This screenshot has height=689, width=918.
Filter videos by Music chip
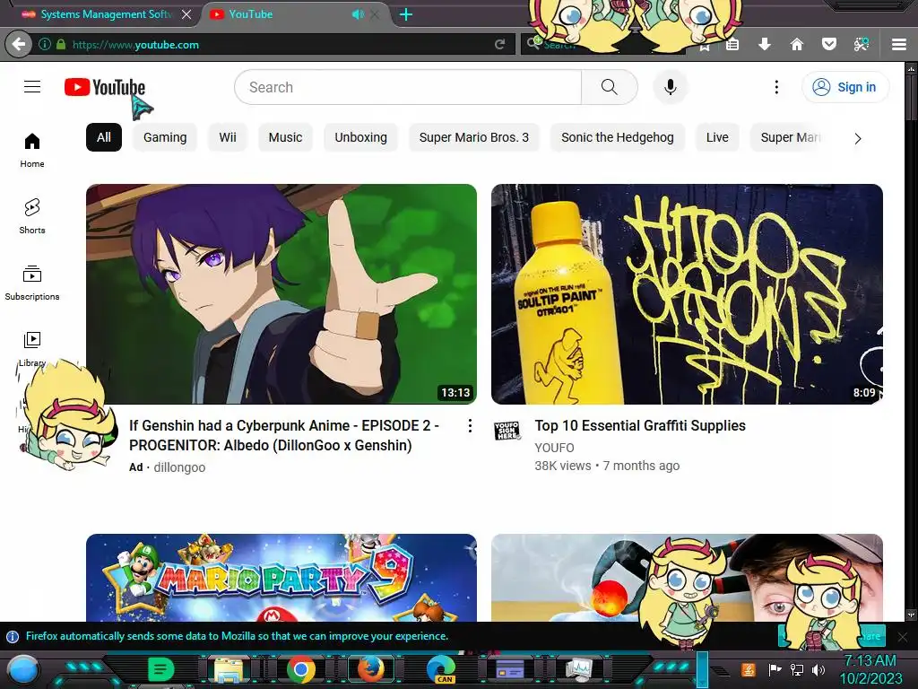pos(285,137)
